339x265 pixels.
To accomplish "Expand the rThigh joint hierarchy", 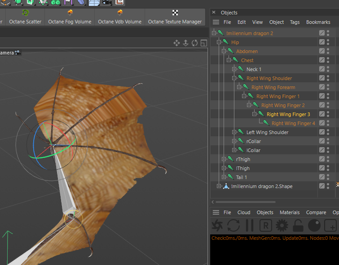I will [224, 159].
